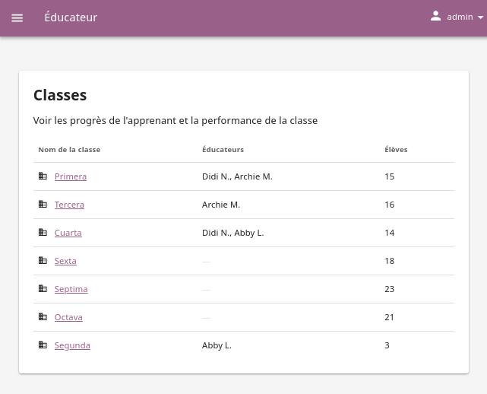Click the class icon beside Sexta

coord(43,260)
